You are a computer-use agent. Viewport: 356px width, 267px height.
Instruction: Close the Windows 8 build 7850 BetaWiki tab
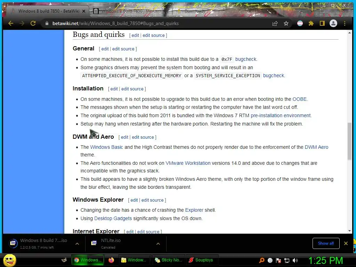[84, 11]
